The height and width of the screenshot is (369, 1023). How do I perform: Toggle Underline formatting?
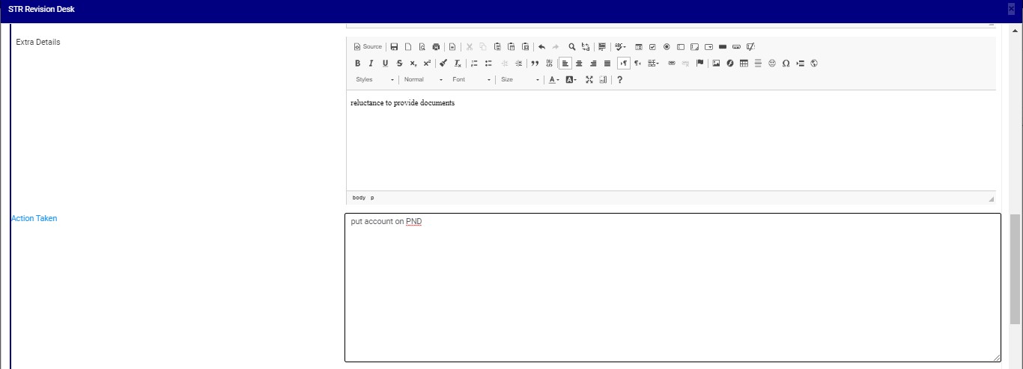click(385, 63)
